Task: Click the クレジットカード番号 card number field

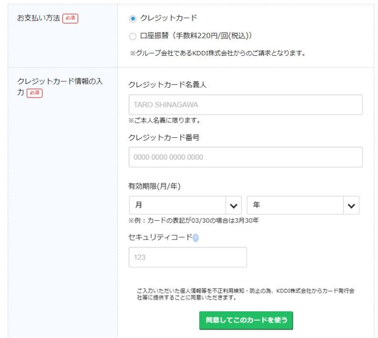Action: pos(245,157)
